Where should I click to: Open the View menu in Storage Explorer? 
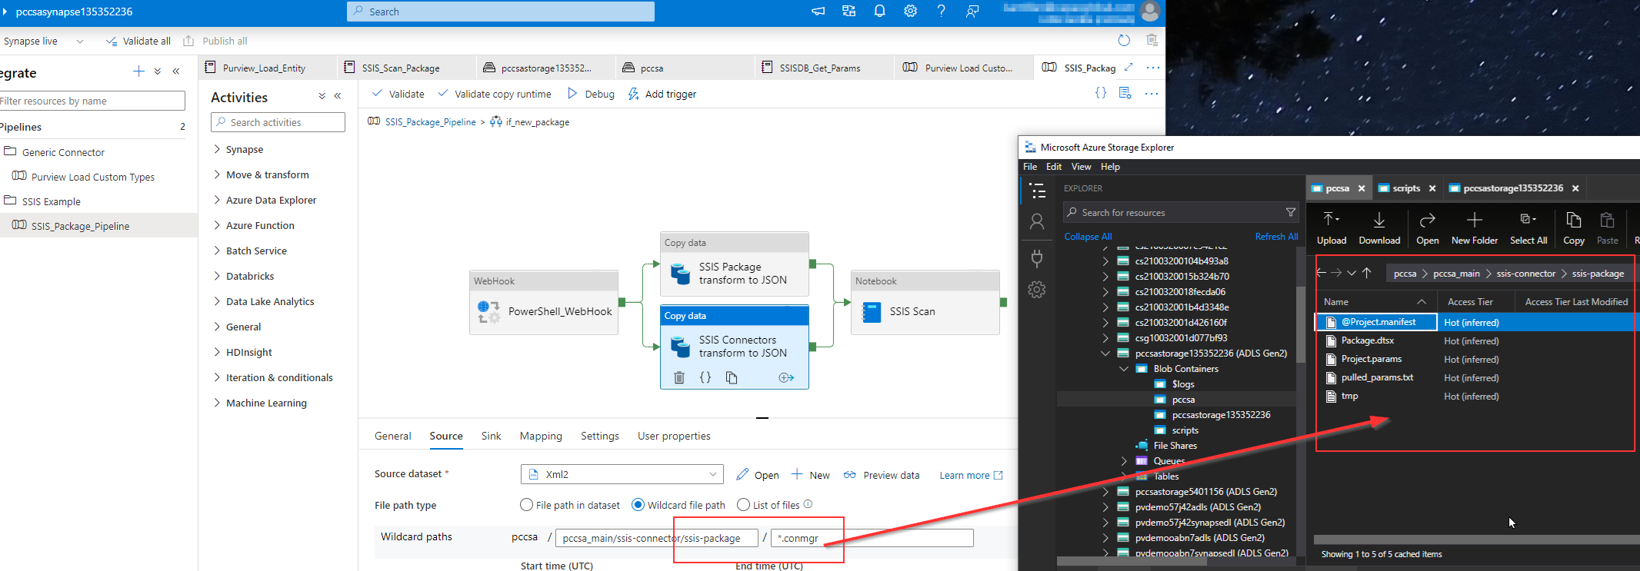1081,167
